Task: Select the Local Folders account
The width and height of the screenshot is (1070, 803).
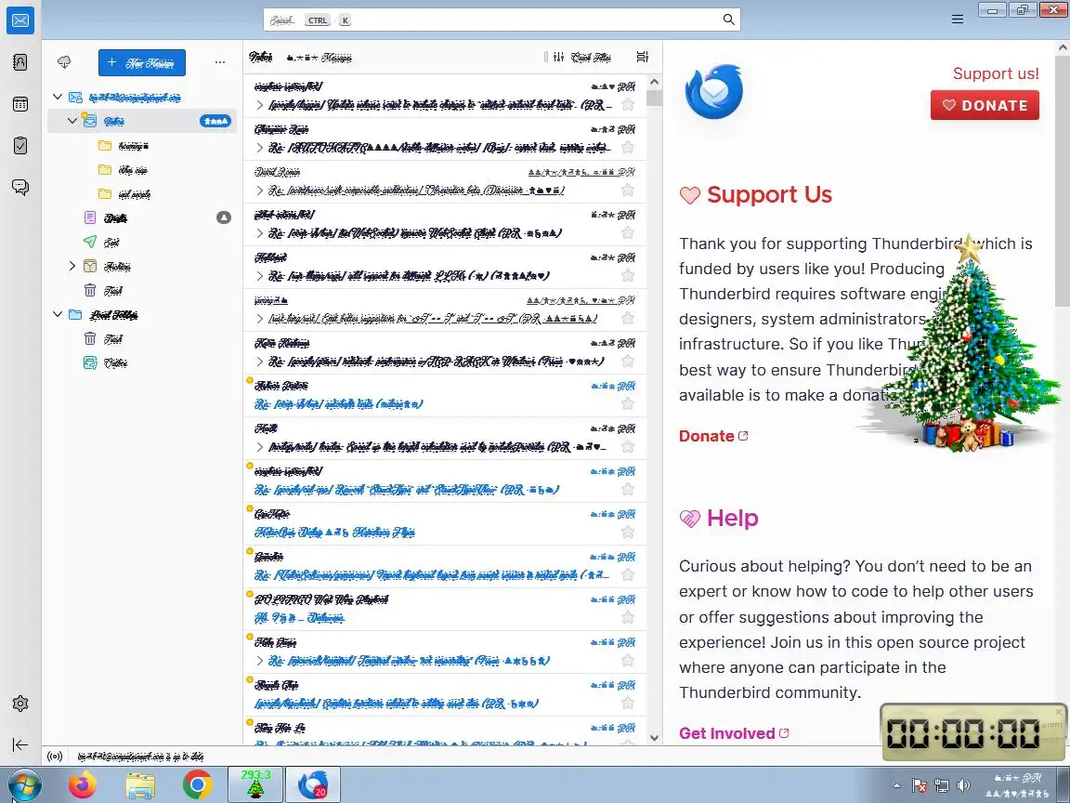Action: point(142,315)
